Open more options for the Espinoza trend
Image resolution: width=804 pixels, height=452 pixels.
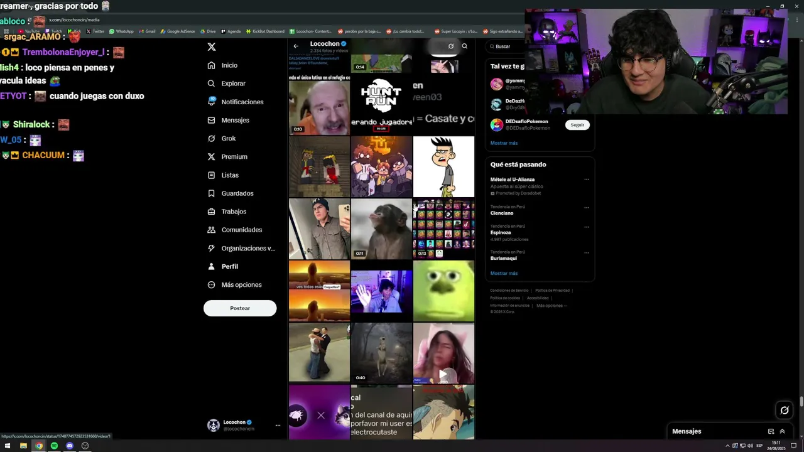(x=587, y=227)
